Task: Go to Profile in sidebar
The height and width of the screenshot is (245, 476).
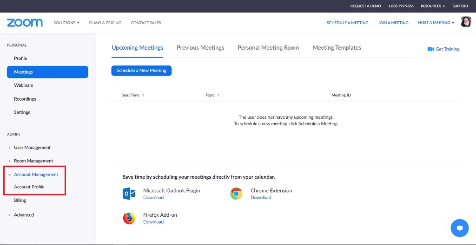Action: tap(20, 58)
